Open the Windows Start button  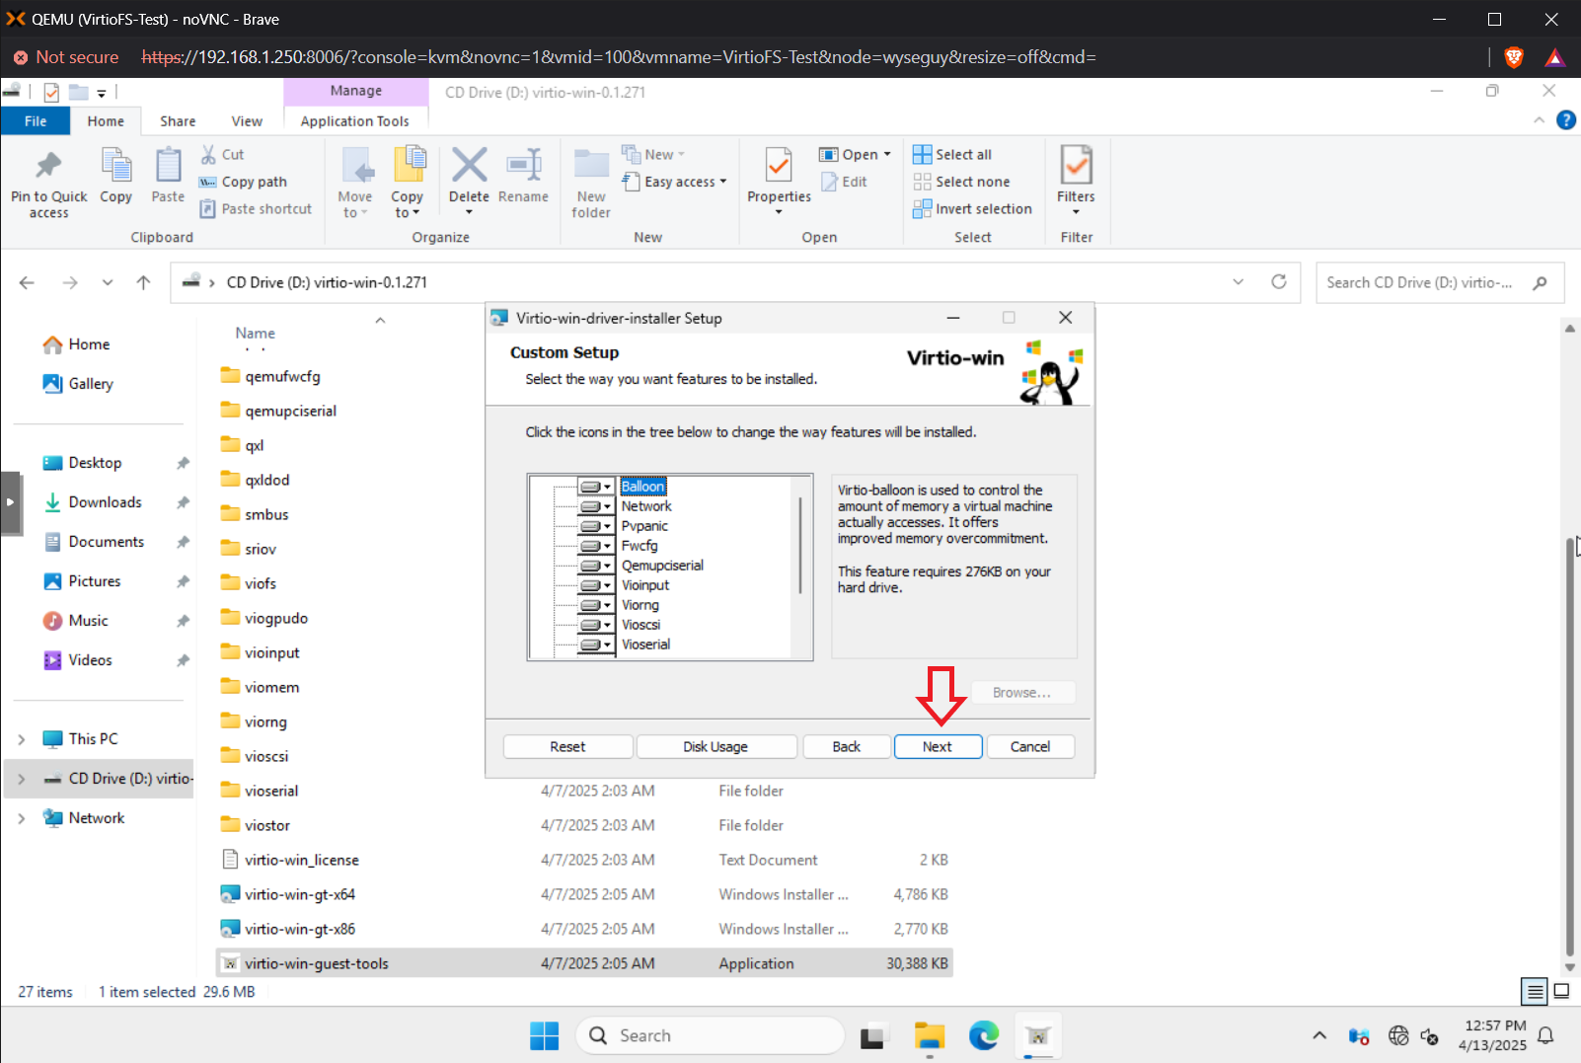coord(544,1035)
